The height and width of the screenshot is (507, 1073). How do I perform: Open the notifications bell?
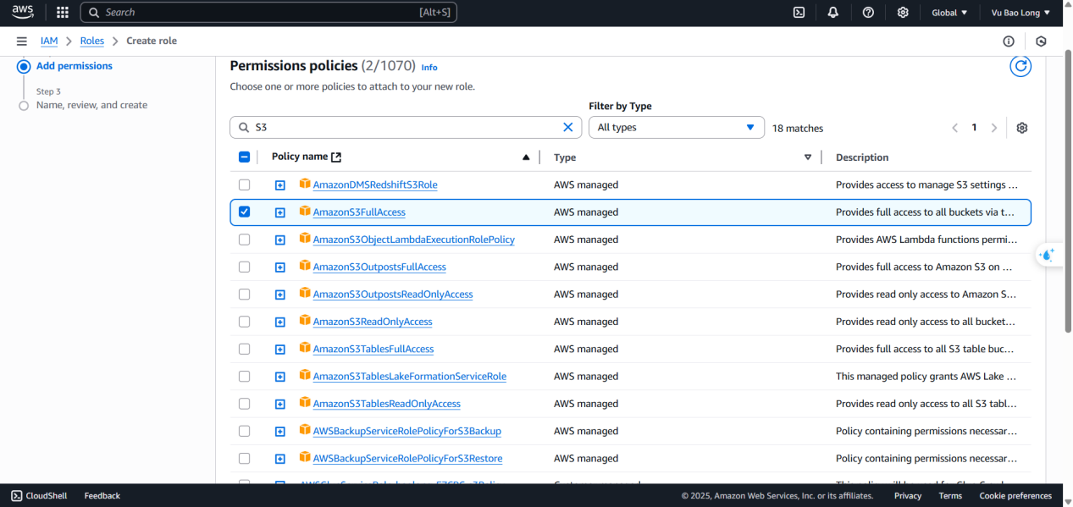(833, 13)
